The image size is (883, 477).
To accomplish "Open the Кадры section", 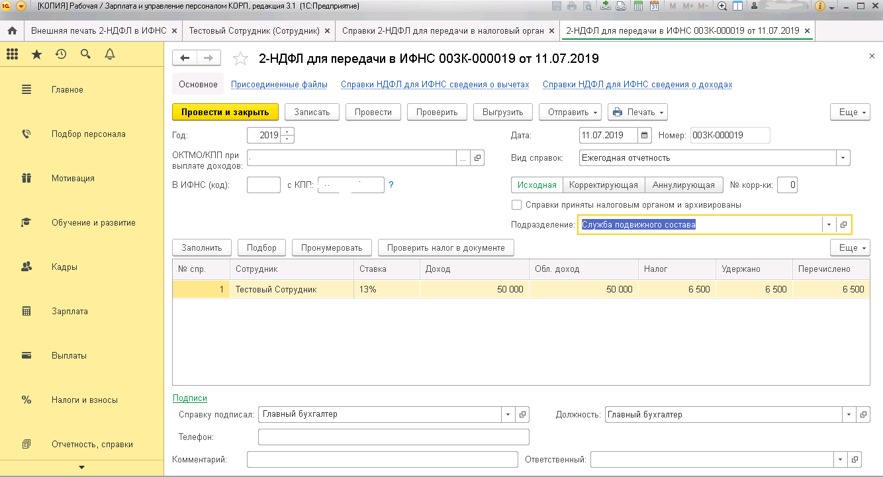I will [64, 267].
